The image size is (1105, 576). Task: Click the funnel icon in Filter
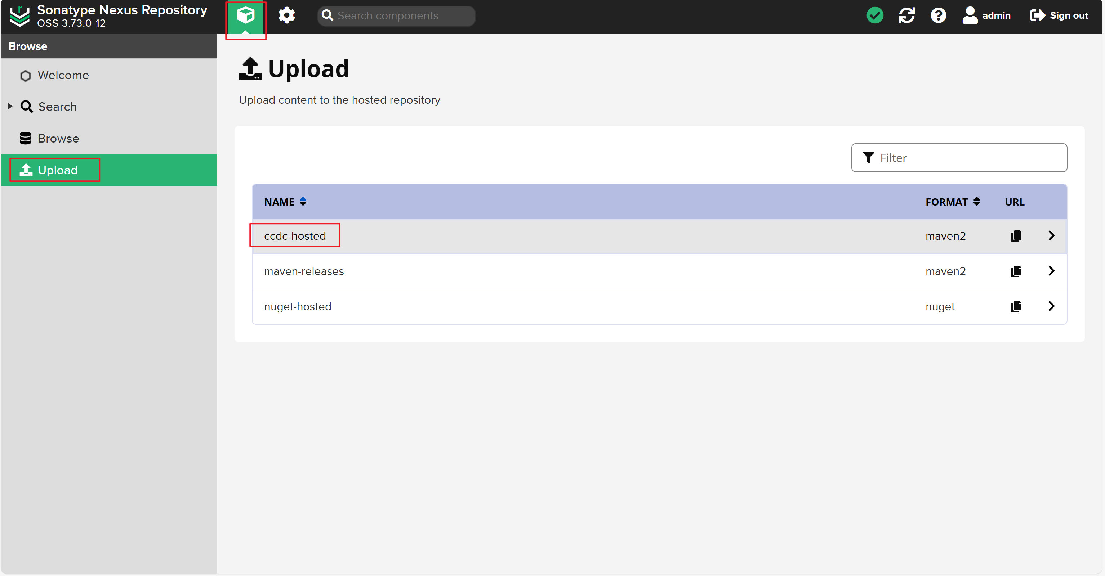coord(868,158)
